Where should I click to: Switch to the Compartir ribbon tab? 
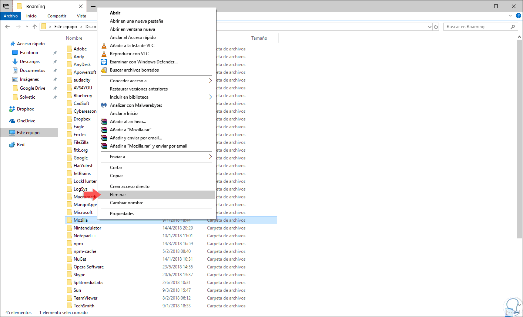point(57,16)
